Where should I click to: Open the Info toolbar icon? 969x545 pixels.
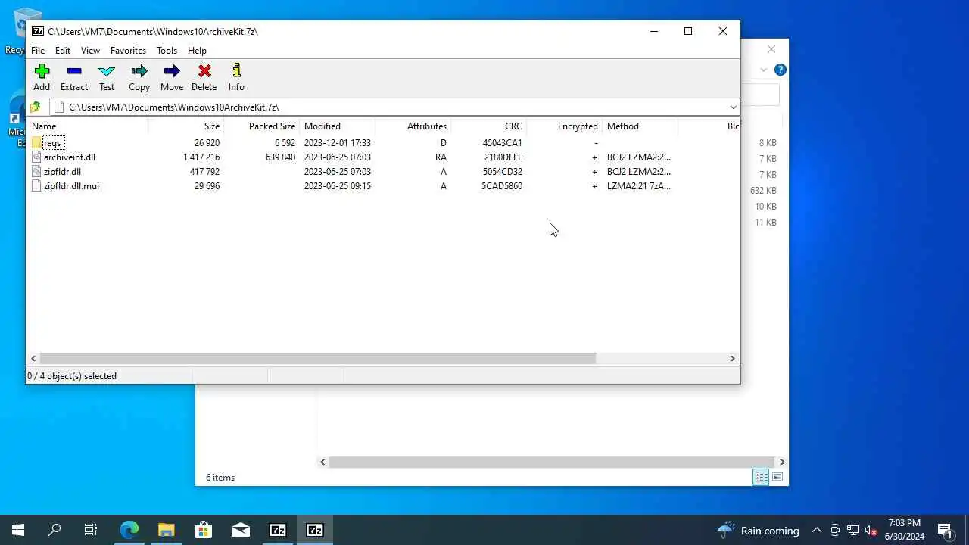pyautogui.click(x=236, y=71)
